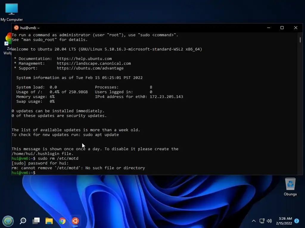Click the 'System information as of' line

(79, 77)
